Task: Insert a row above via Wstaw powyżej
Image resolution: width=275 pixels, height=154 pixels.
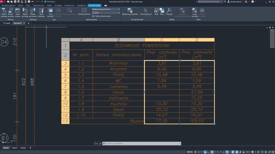Action: 4,12
